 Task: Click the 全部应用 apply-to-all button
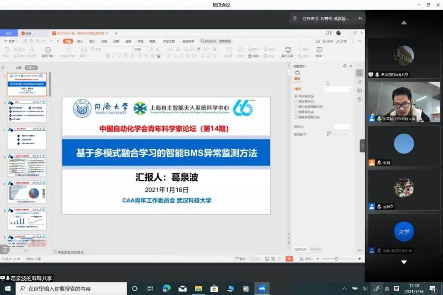click(300, 249)
